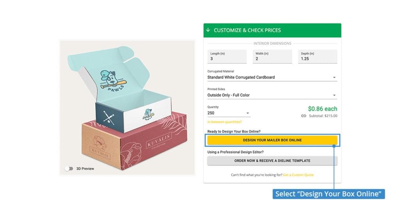
Task: Select the Depth (in) input field
Action: (x=318, y=58)
